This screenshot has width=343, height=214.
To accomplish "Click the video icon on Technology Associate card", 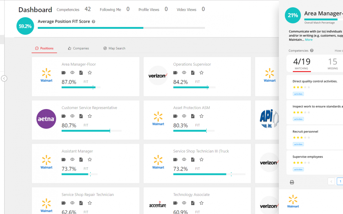I will [175, 203].
